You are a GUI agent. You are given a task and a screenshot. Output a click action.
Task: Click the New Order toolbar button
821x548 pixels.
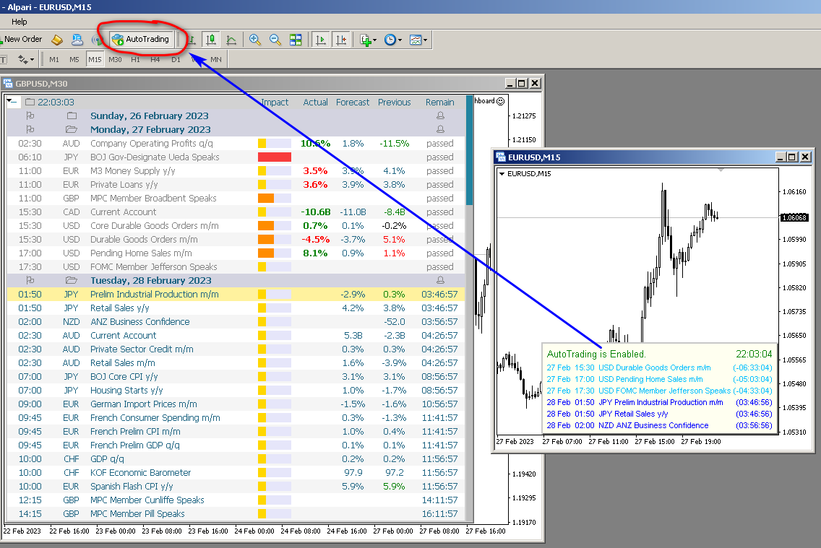tap(22, 39)
